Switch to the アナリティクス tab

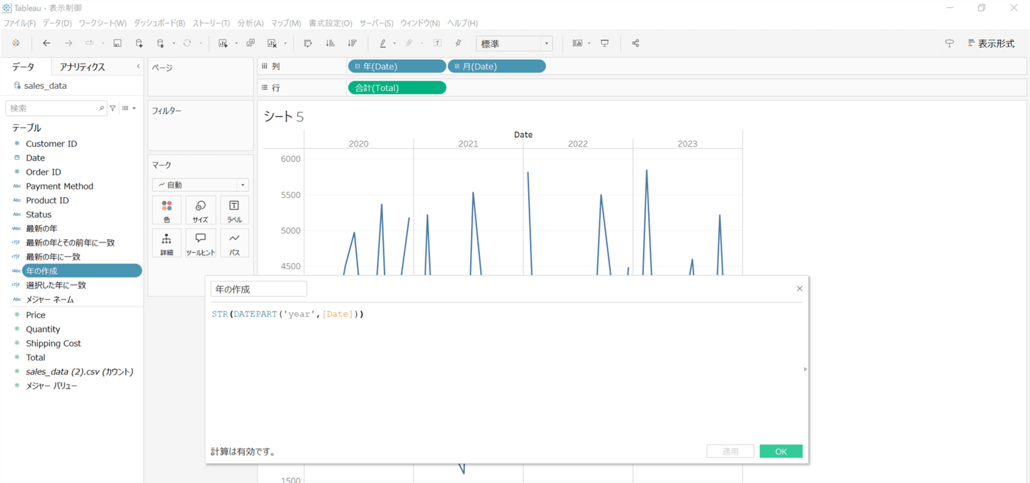82,67
